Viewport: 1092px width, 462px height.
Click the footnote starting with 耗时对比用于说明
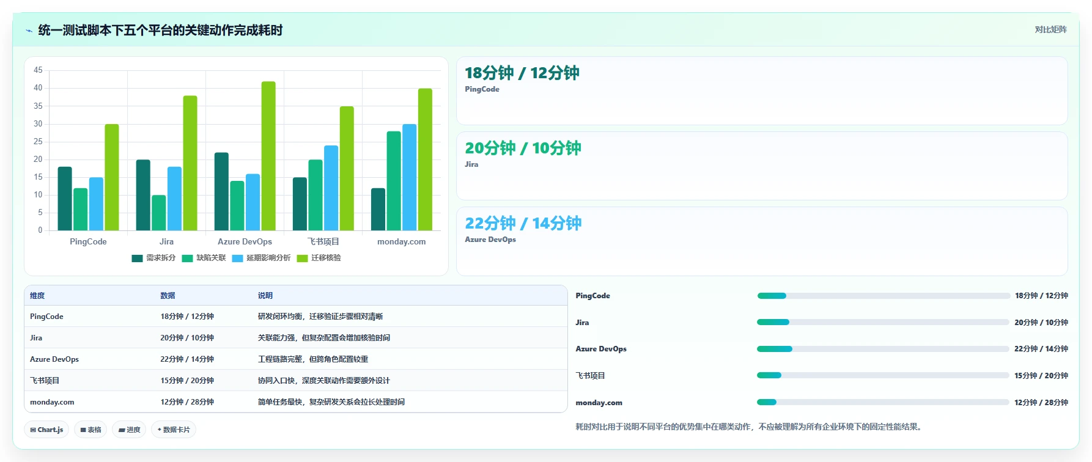coord(750,427)
